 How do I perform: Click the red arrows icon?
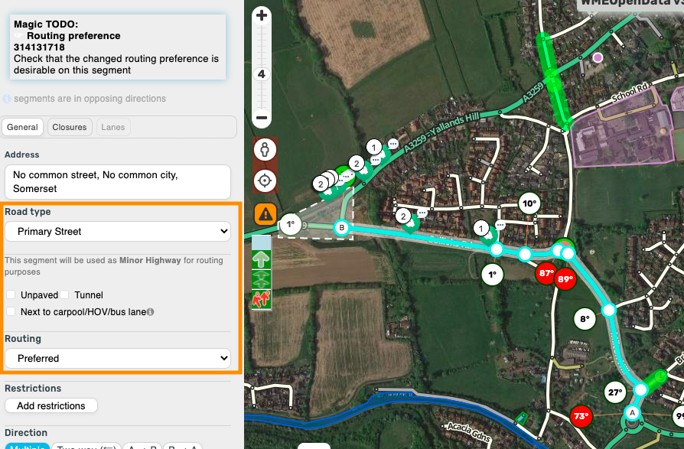(x=262, y=300)
